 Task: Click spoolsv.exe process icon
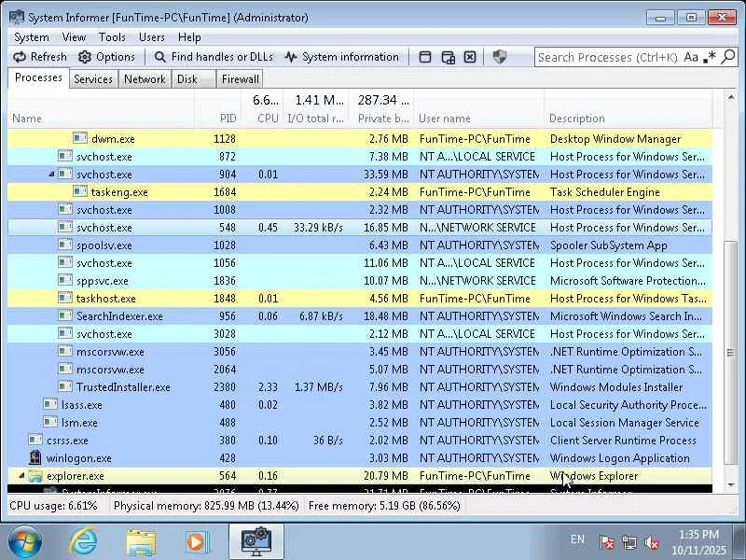tap(64, 245)
